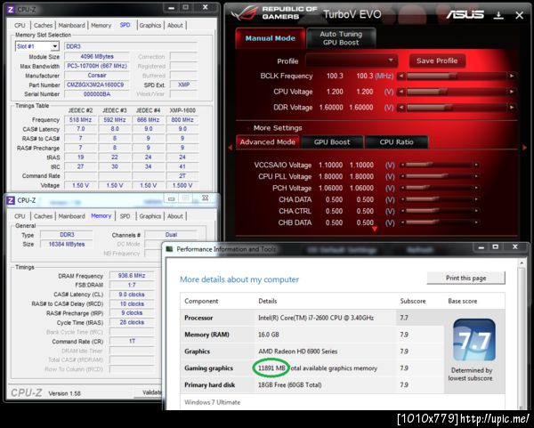Open Caches tab in top CPU-Z window
This screenshot has width=534, height=428.
tap(44, 25)
